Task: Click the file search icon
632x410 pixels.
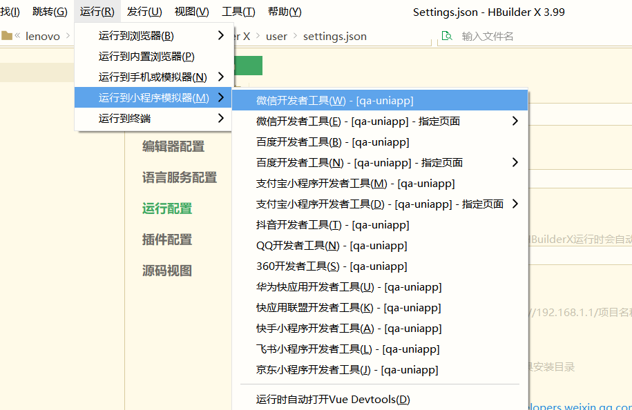Action: point(447,36)
